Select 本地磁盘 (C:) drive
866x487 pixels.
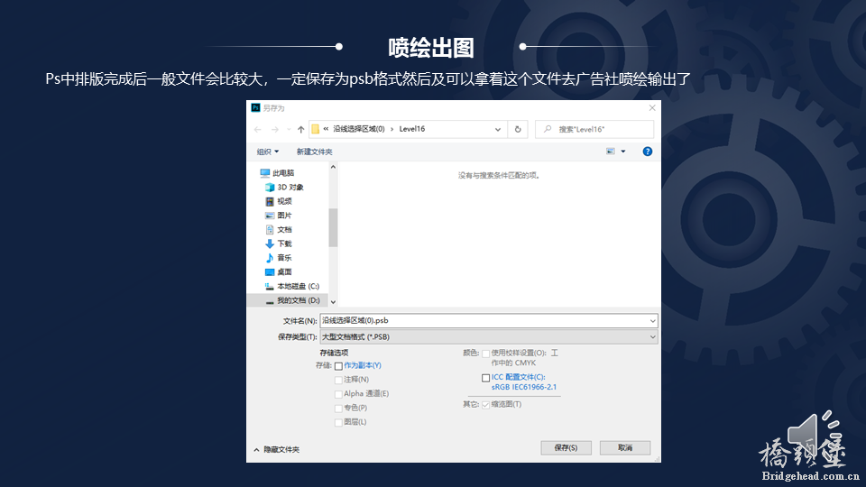tap(292, 286)
